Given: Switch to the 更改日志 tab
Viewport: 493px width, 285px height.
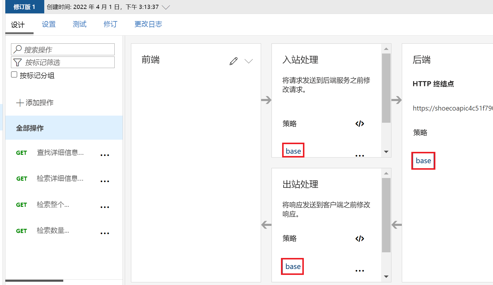Looking at the screenshot, I should 148,24.
